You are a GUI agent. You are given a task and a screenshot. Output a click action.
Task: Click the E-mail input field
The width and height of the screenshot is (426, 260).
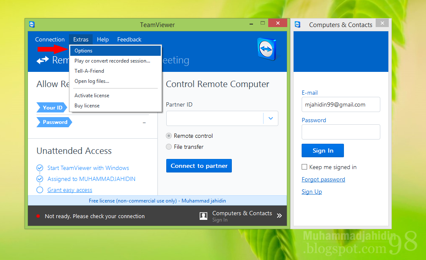(x=341, y=104)
